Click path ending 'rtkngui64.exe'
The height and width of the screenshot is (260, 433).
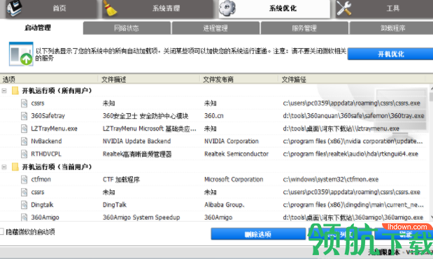point(350,154)
